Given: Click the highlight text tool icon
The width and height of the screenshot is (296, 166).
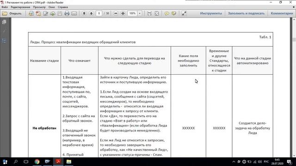Looking at the screenshot, I should click(x=174, y=13).
